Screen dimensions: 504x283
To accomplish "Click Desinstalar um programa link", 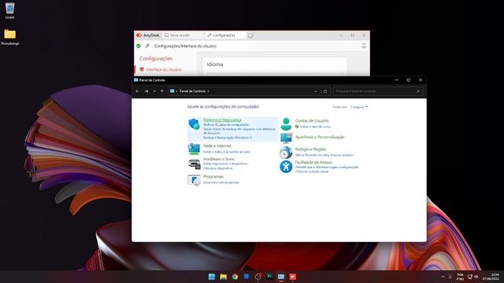I will [220, 182].
